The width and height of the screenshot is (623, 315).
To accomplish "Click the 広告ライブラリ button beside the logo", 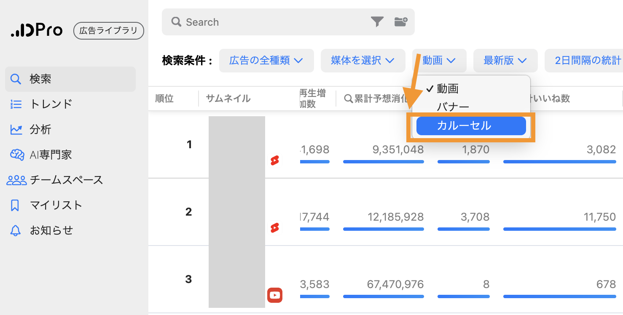I will (x=108, y=30).
